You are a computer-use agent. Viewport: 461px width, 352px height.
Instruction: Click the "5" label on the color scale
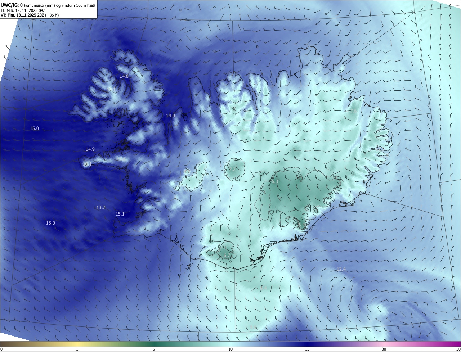pyautogui.click(x=154, y=349)
